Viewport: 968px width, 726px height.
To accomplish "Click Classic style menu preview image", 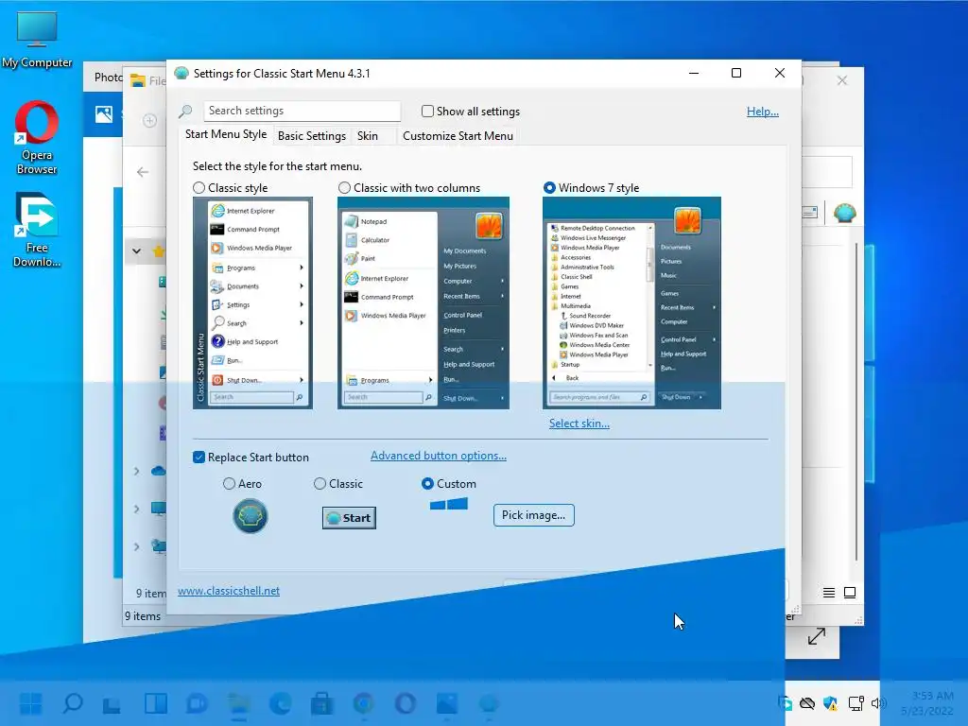I will tap(252, 303).
